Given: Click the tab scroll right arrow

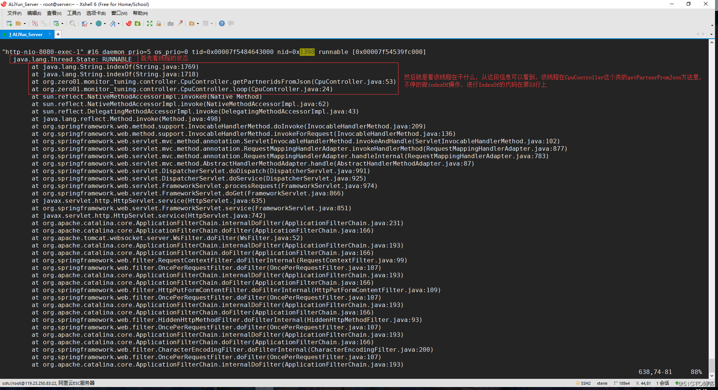Looking at the screenshot, I should click(x=703, y=34).
